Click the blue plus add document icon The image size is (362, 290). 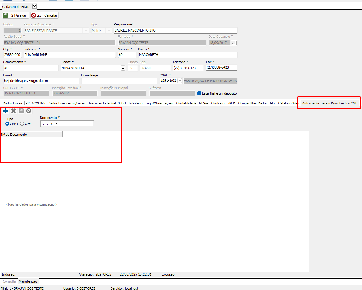(6, 111)
